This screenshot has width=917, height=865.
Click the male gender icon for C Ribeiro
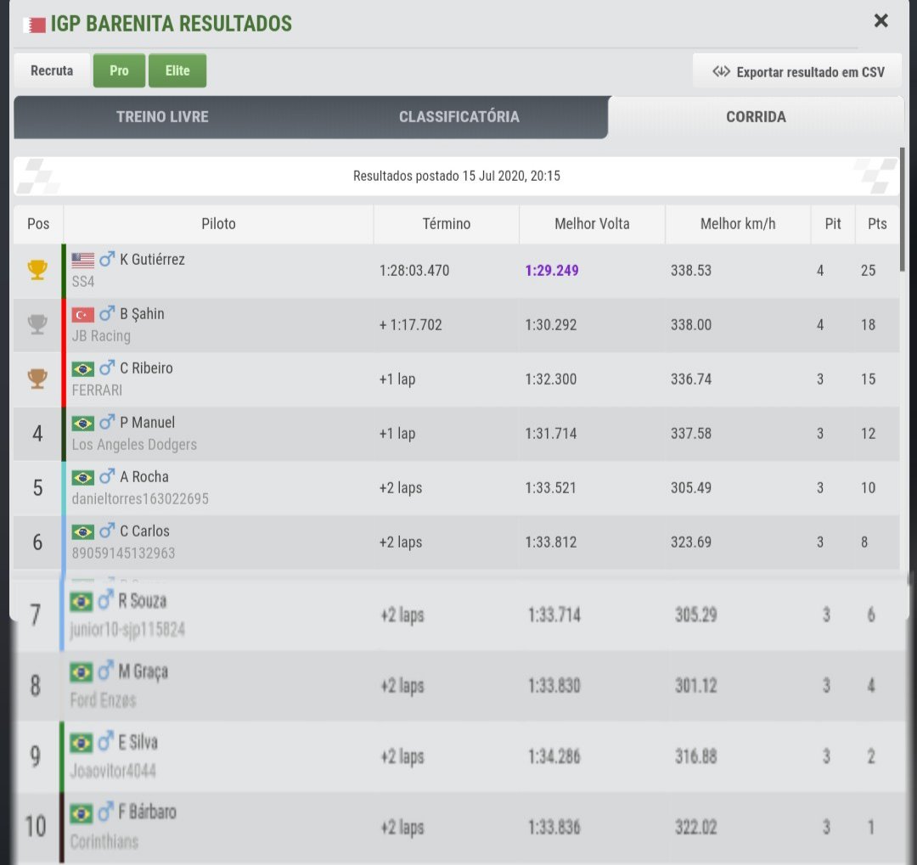point(106,368)
